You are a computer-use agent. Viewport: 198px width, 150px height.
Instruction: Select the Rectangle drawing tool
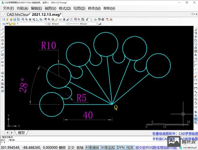2,47
